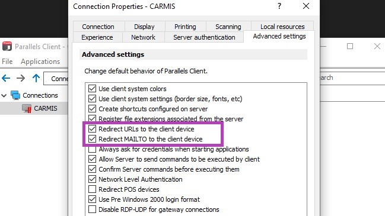Image resolution: width=385 pixels, height=216 pixels.
Task: Open the Applications menu
Action: click(40, 62)
